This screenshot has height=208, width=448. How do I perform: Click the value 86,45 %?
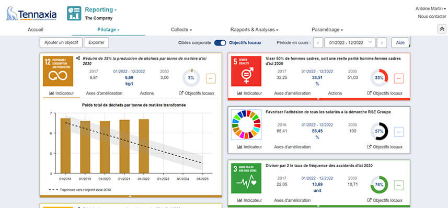pos(317,134)
